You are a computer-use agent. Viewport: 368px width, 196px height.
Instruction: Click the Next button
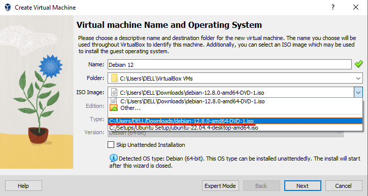pyautogui.click(x=303, y=186)
